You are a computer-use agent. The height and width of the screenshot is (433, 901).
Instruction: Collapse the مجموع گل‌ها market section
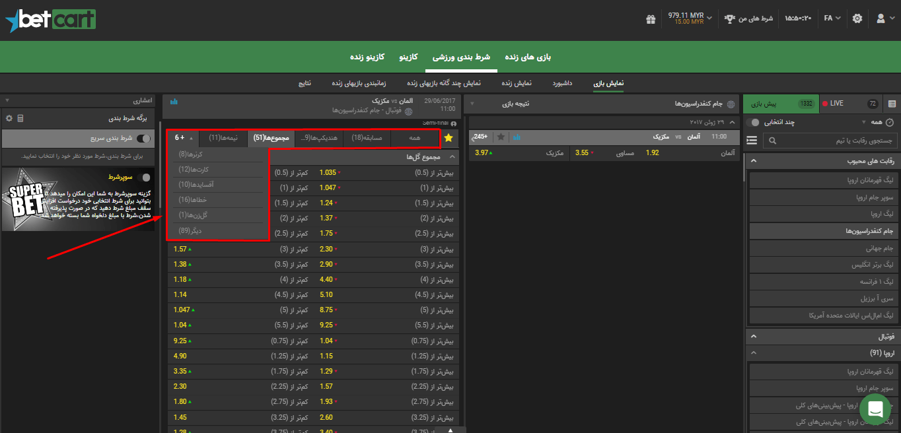point(452,157)
